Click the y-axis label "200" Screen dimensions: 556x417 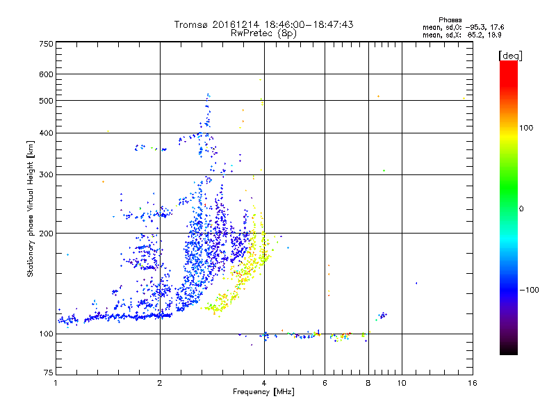click(46, 234)
